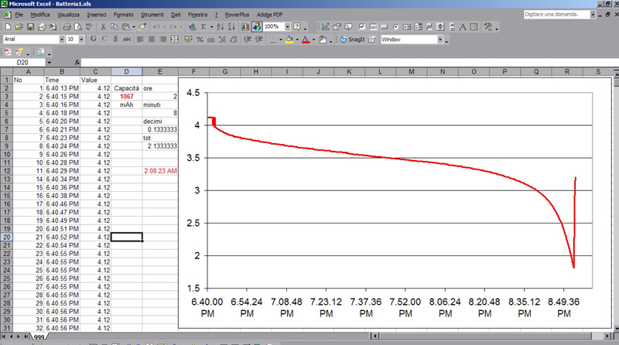Select cell showing red 2.08.23 AM

tap(160, 171)
